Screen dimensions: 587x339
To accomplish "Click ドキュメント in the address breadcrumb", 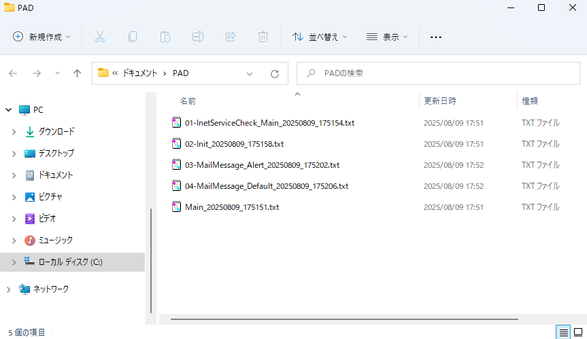I will pyautogui.click(x=139, y=73).
